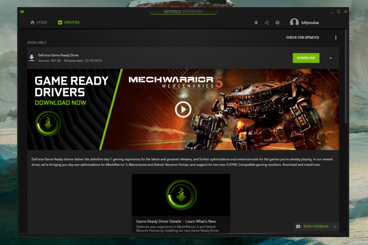The image size is (368, 245).
Task: Click the Send Feedback chat icon
Action: click(298, 227)
